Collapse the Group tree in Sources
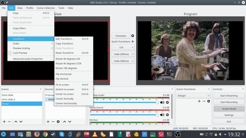 (x=46, y=95)
